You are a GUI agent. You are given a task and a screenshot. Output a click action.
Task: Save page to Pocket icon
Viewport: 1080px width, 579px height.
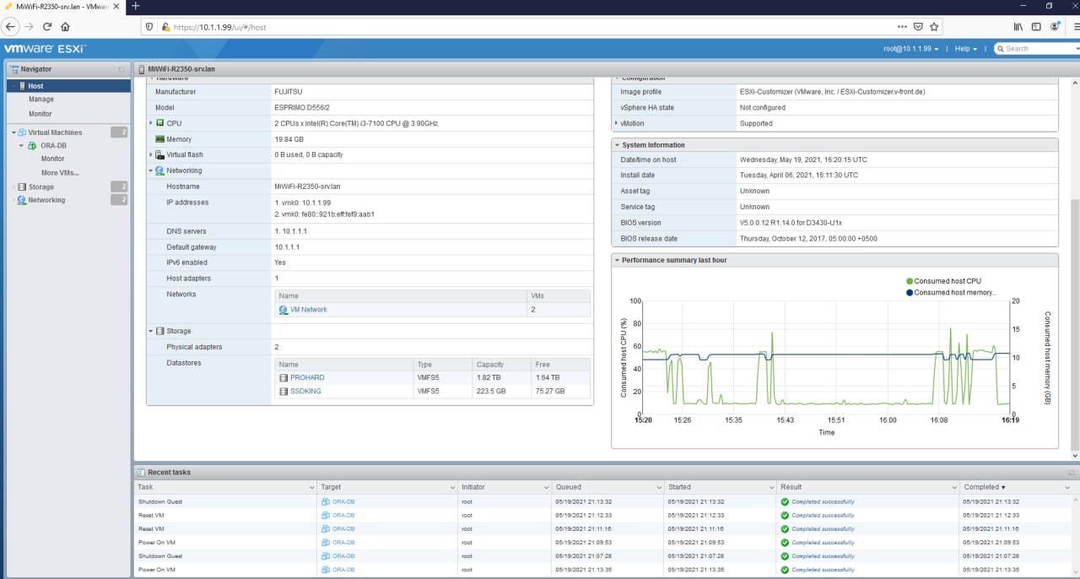click(918, 27)
